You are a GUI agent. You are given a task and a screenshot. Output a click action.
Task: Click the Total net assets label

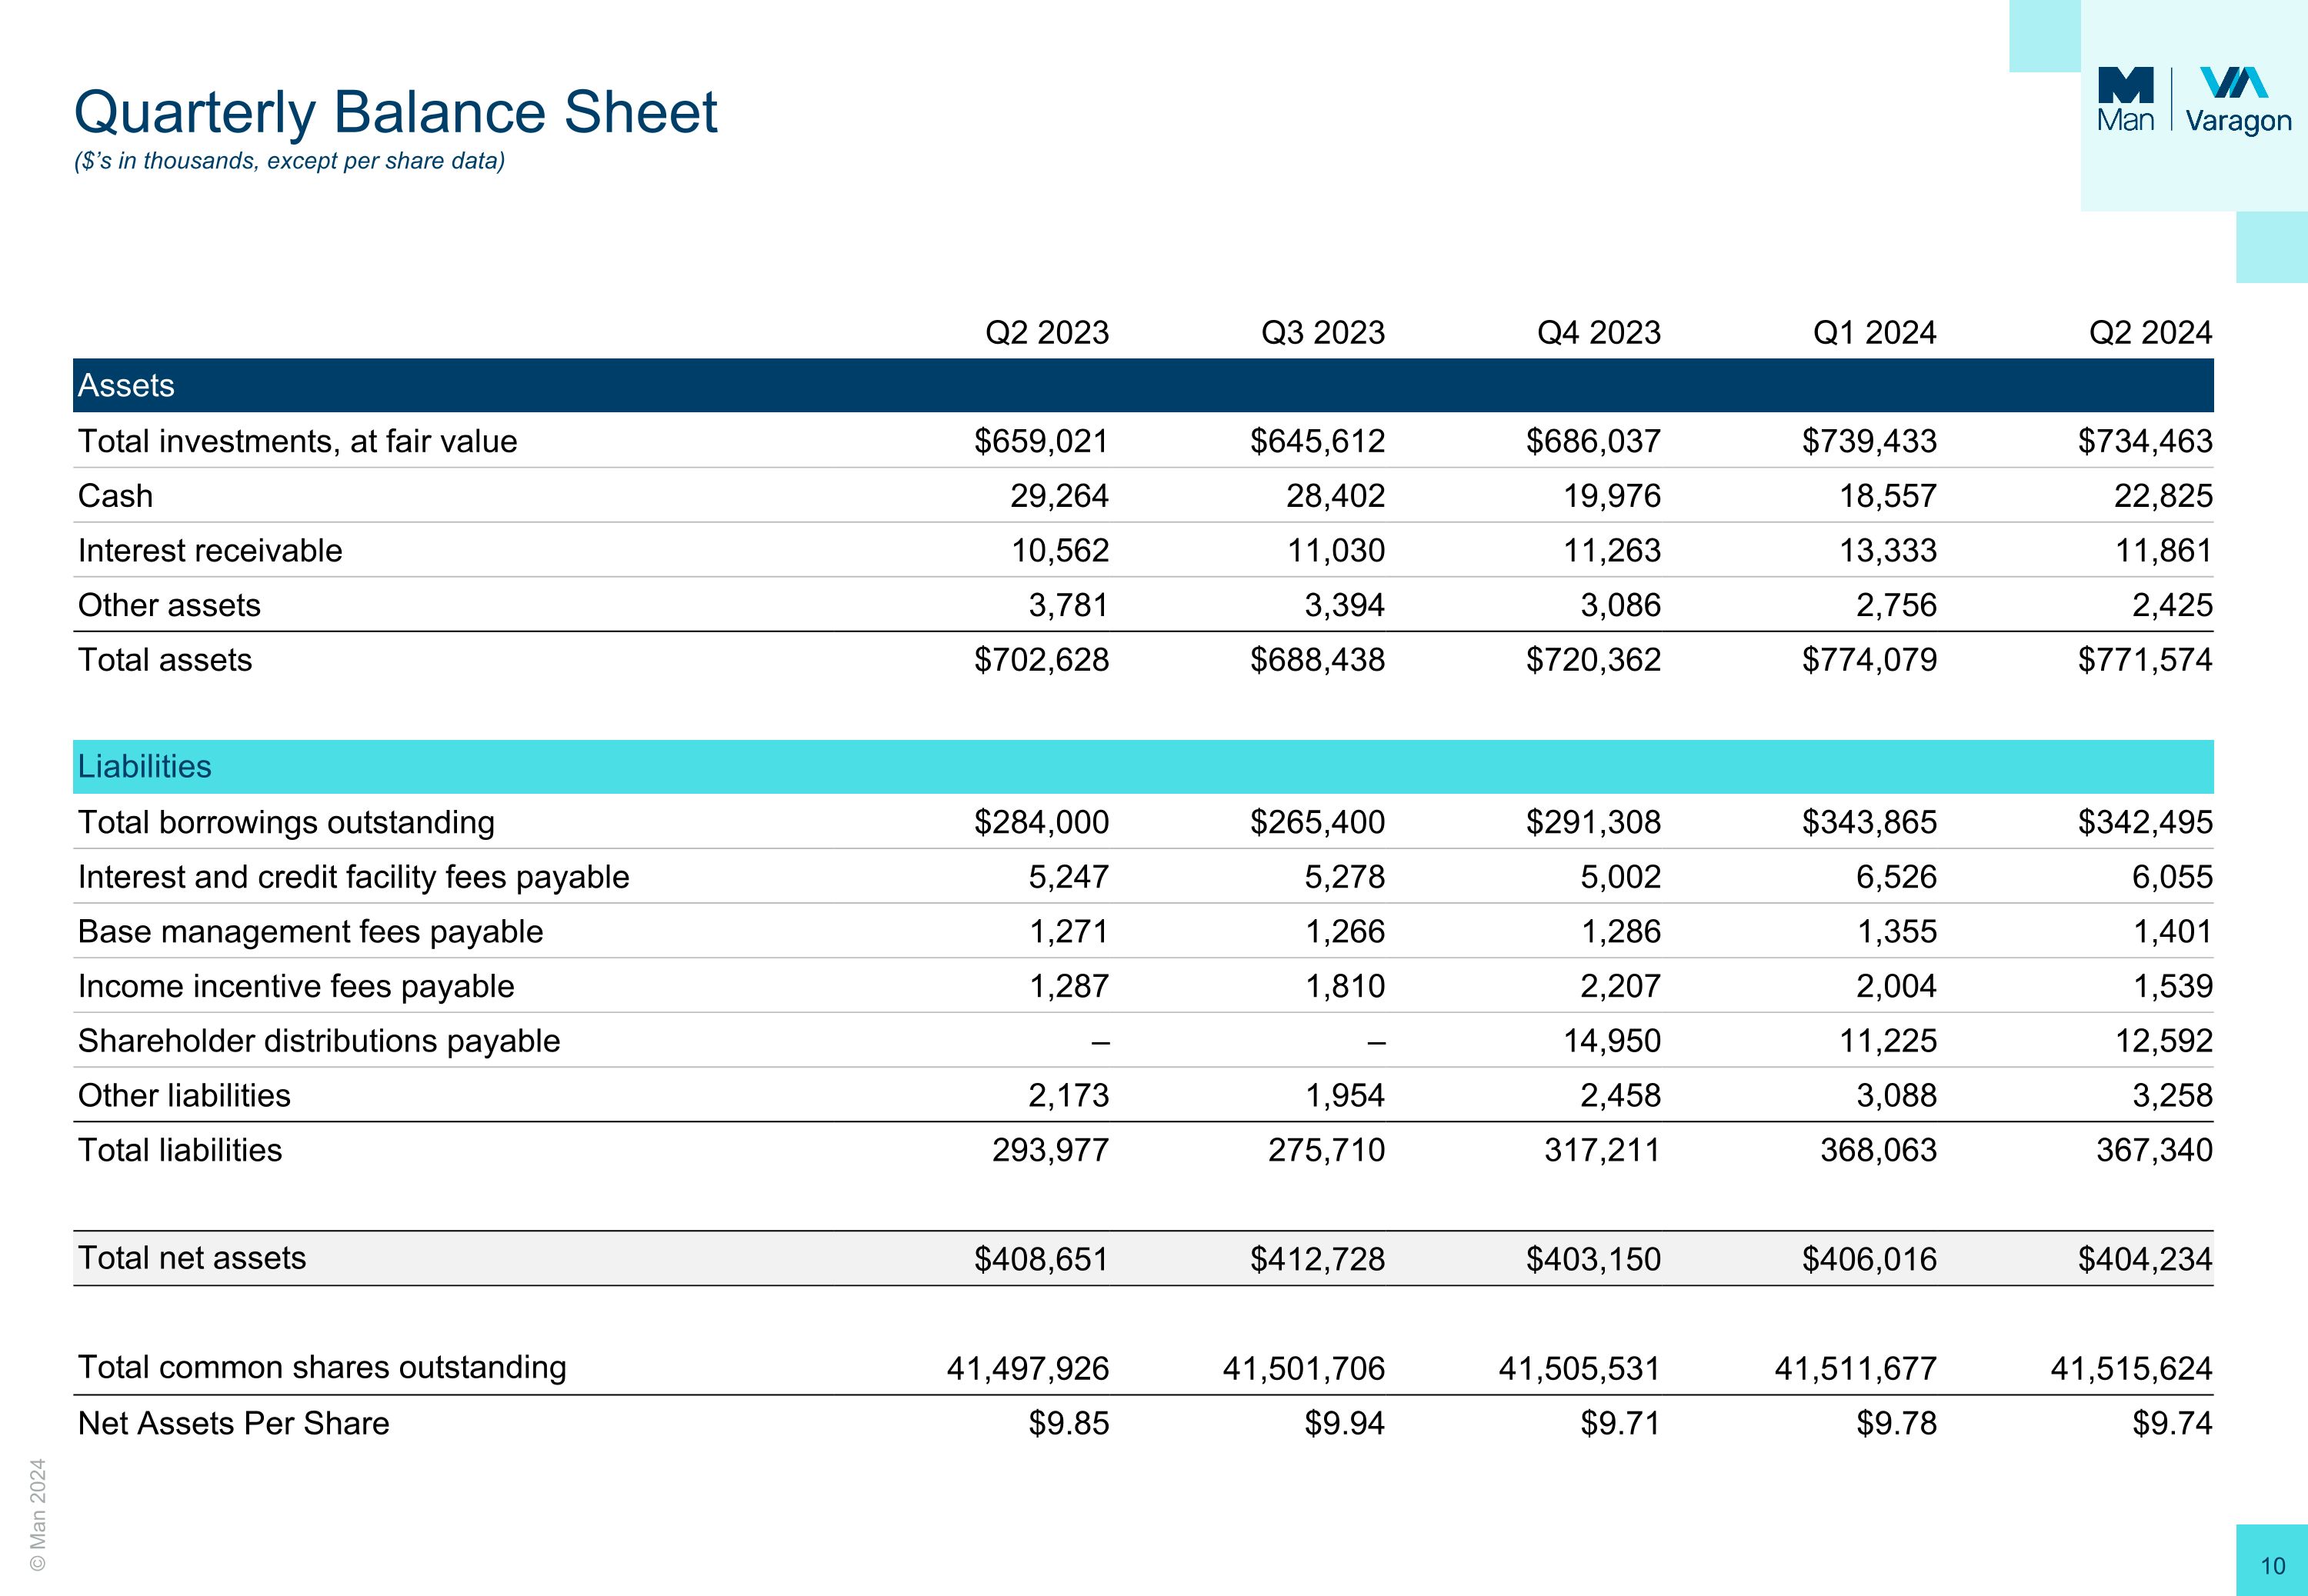tap(192, 1258)
